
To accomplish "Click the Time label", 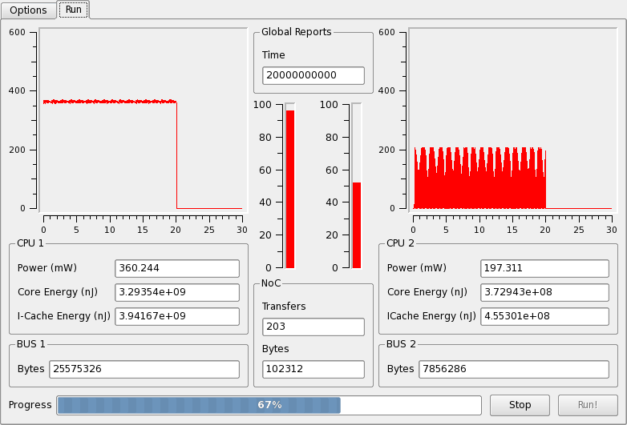I will (273, 55).
